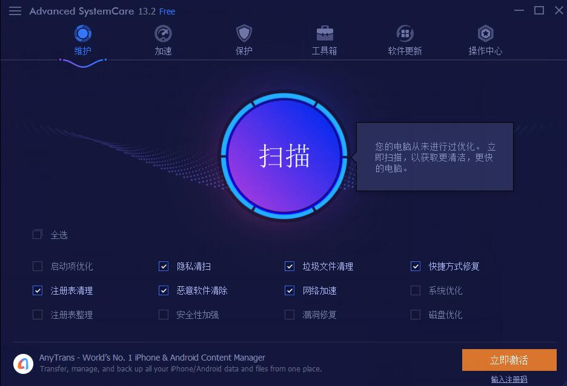The image size is (567, 386).
Task: Enable the 系统优化 checkbox
Action: [416, 290]
